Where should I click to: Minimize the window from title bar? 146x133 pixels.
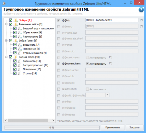click(x=125, y=3)
